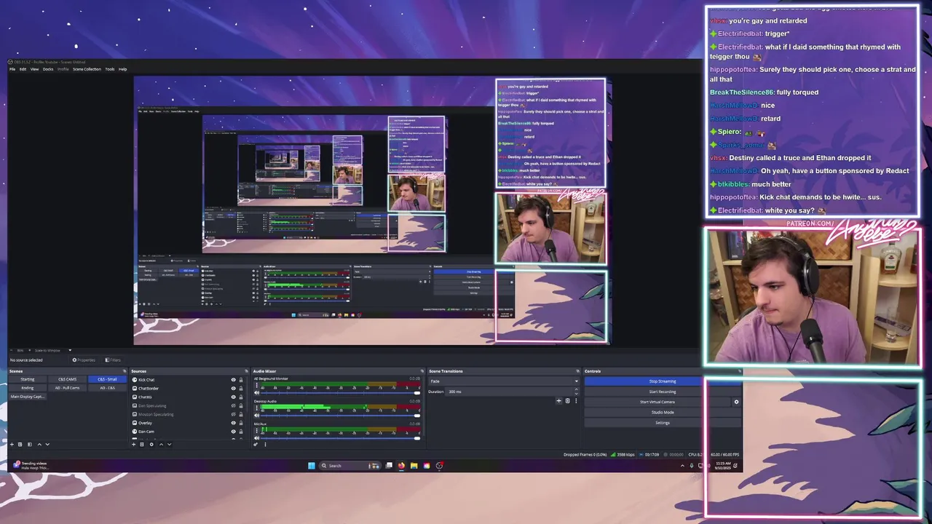Screen dimensions: 932x524
Task: Toggle lock on Overlay source
Action: point(241,423)
